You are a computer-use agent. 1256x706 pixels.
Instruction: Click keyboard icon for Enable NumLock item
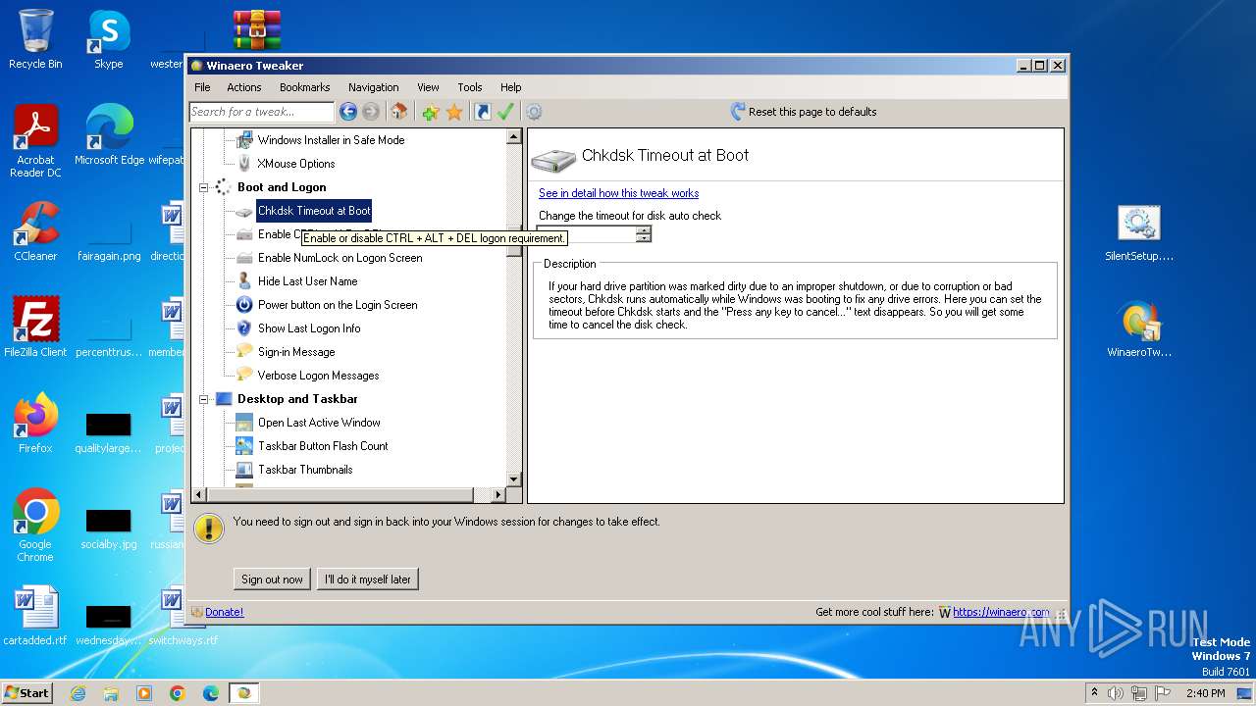[244, 258]
